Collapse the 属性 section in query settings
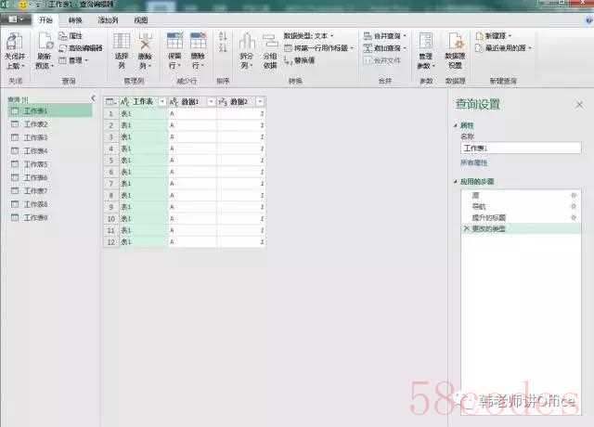594x427 pixels. [x=458, y=124]
